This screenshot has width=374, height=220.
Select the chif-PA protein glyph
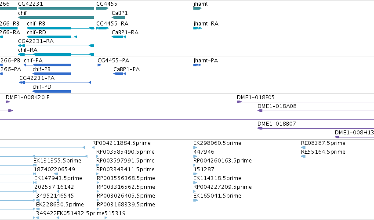47,65
